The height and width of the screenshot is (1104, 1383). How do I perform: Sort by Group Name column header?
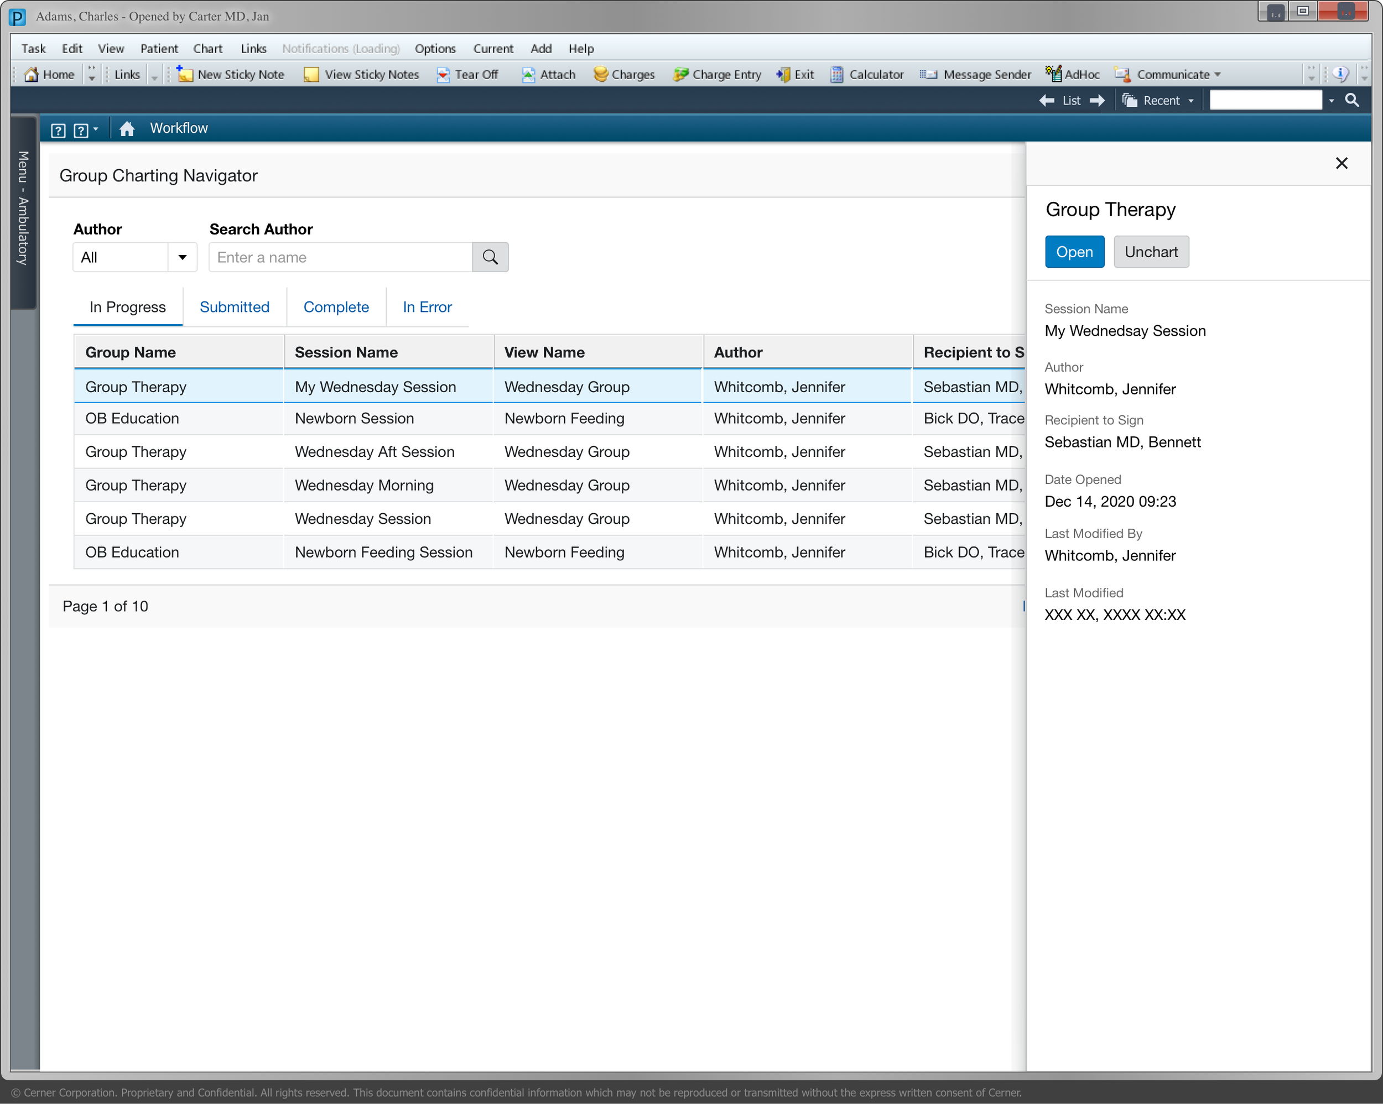[x=179, y=352]
